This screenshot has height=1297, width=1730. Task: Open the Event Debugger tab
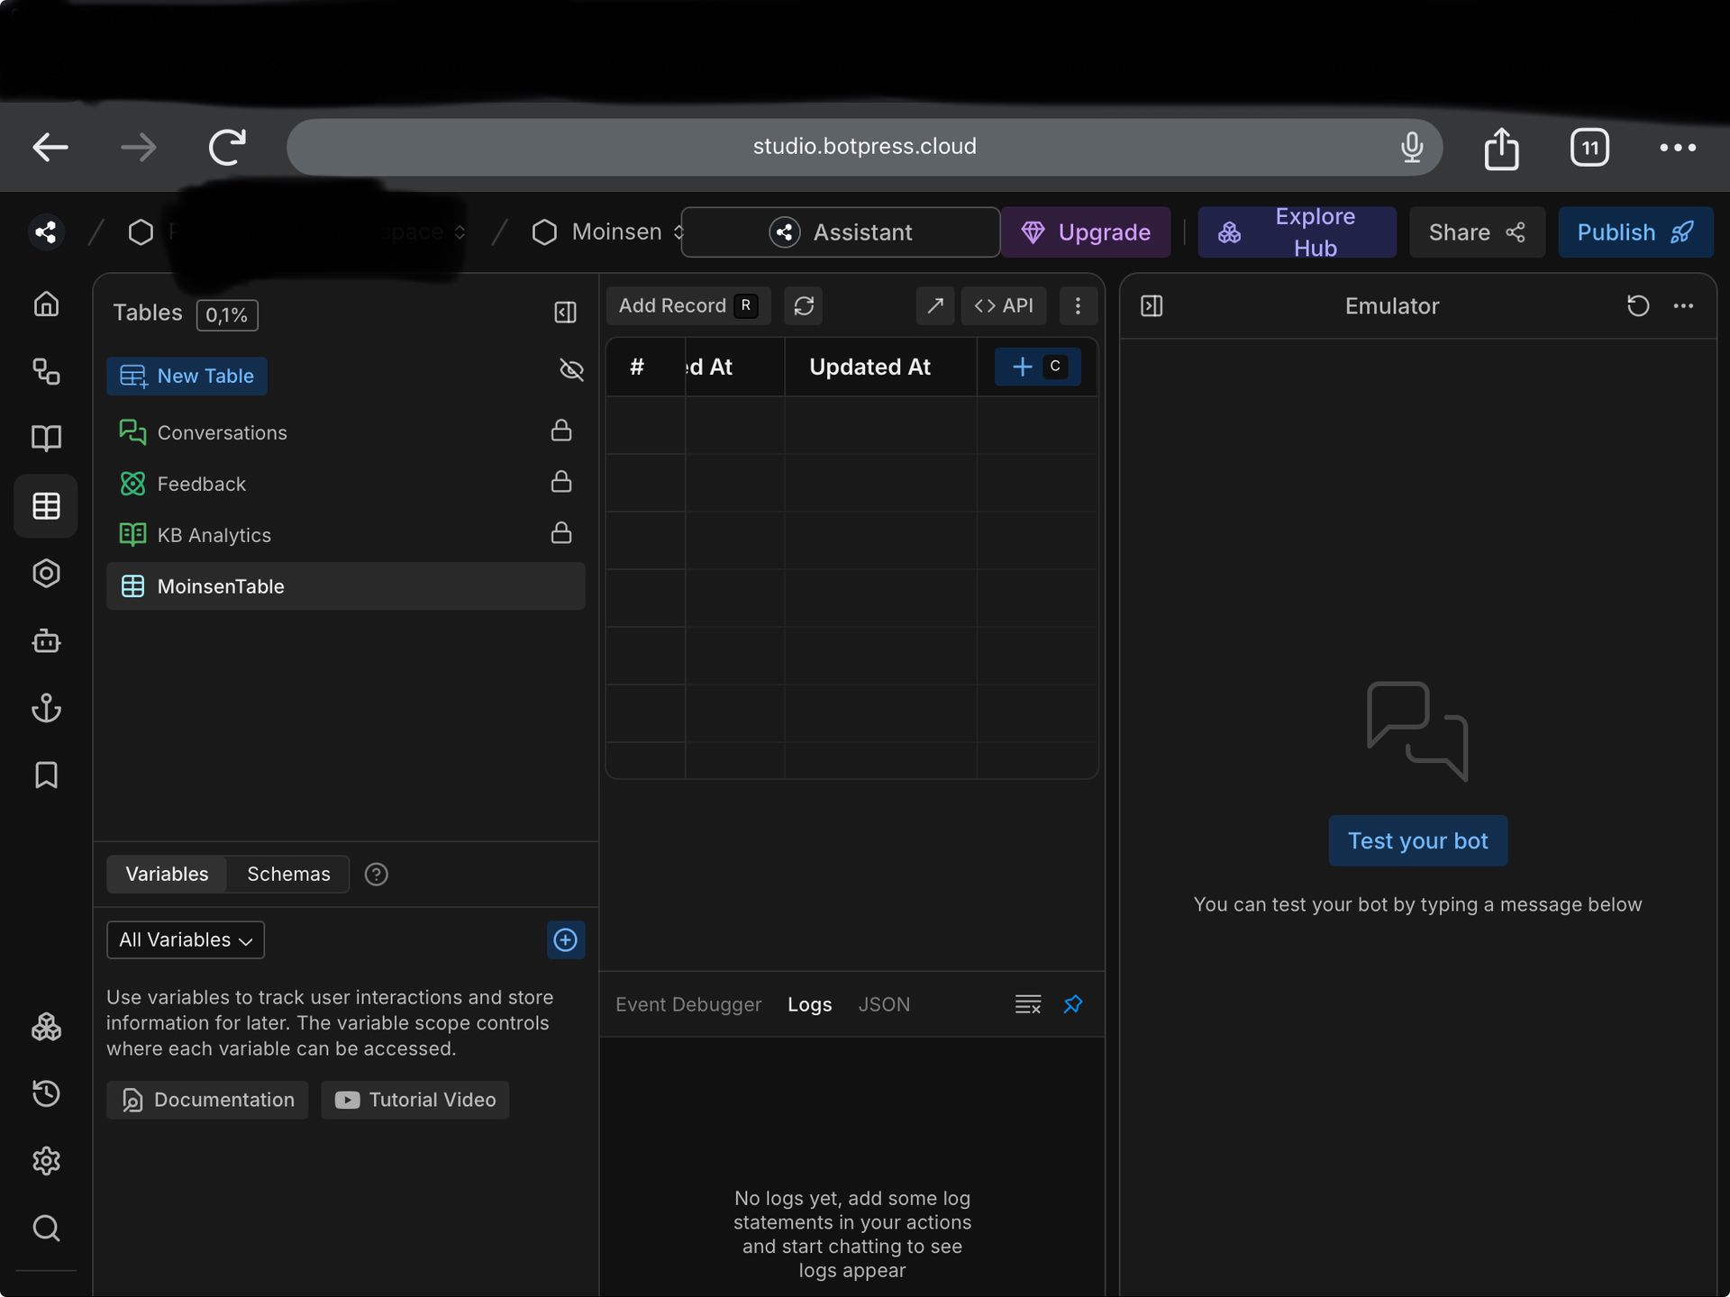pyautogui.click(x=688, y=1004)
